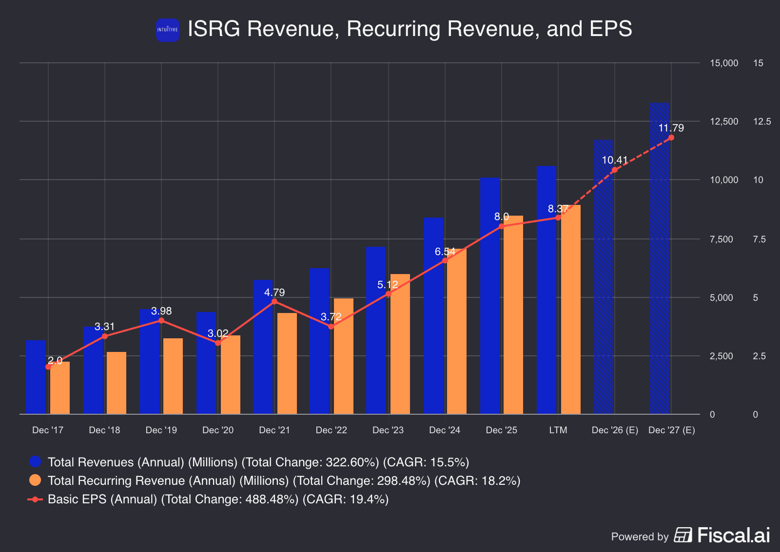The image size is (780, 552).
Task: Click the EPS data point labeled 3.02
Action: click(218, 343)
